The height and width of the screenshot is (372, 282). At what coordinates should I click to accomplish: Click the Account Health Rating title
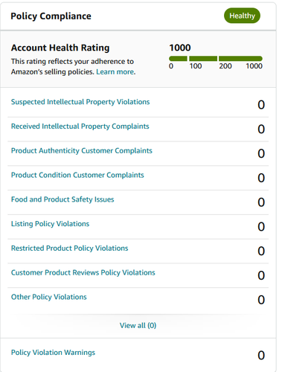click(60, 48)
